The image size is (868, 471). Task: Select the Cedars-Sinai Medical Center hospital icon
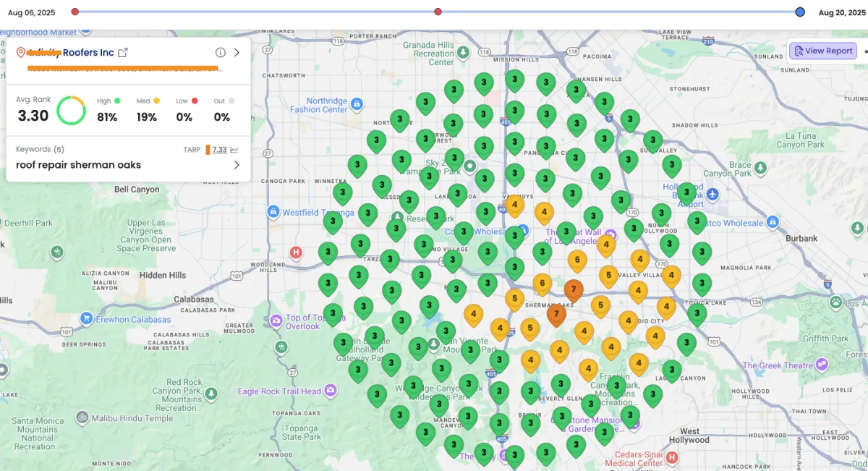coord(672,457)
